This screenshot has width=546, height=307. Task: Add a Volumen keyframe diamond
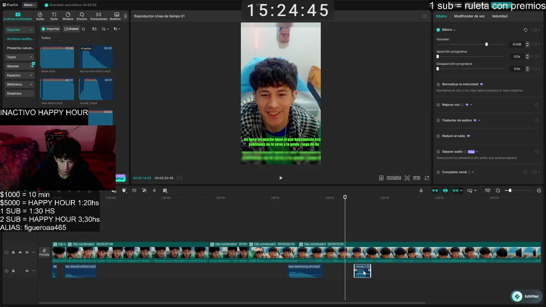point(536,44)
